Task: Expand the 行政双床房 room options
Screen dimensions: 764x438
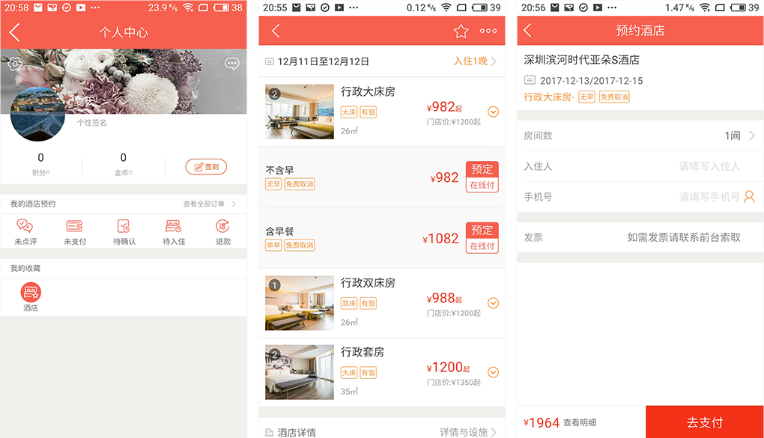Action: coord(493,303)
